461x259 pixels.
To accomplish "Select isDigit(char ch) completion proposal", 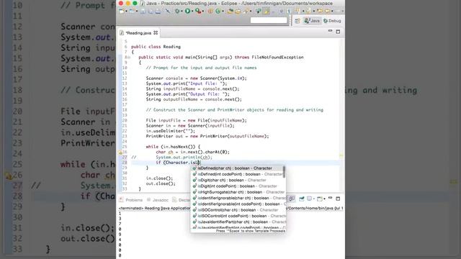I will (238, 180).
